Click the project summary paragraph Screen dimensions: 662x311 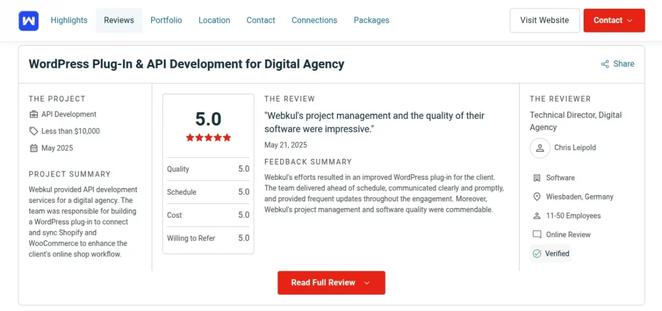tap(83, 222)
